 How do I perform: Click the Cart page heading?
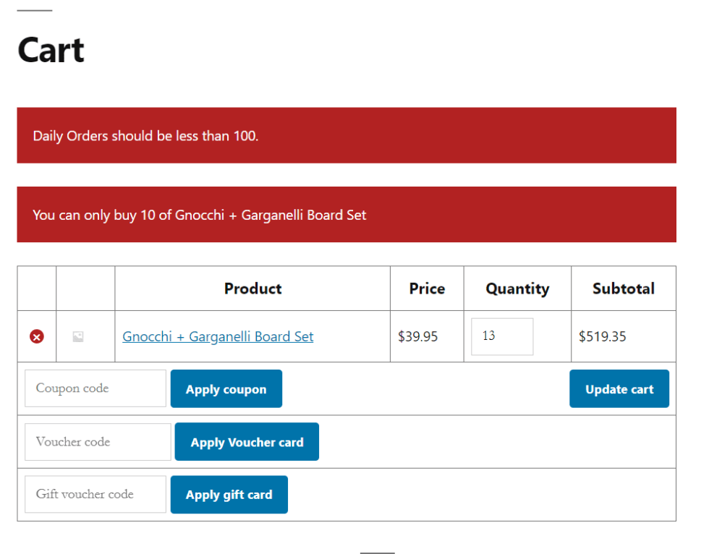51,50
